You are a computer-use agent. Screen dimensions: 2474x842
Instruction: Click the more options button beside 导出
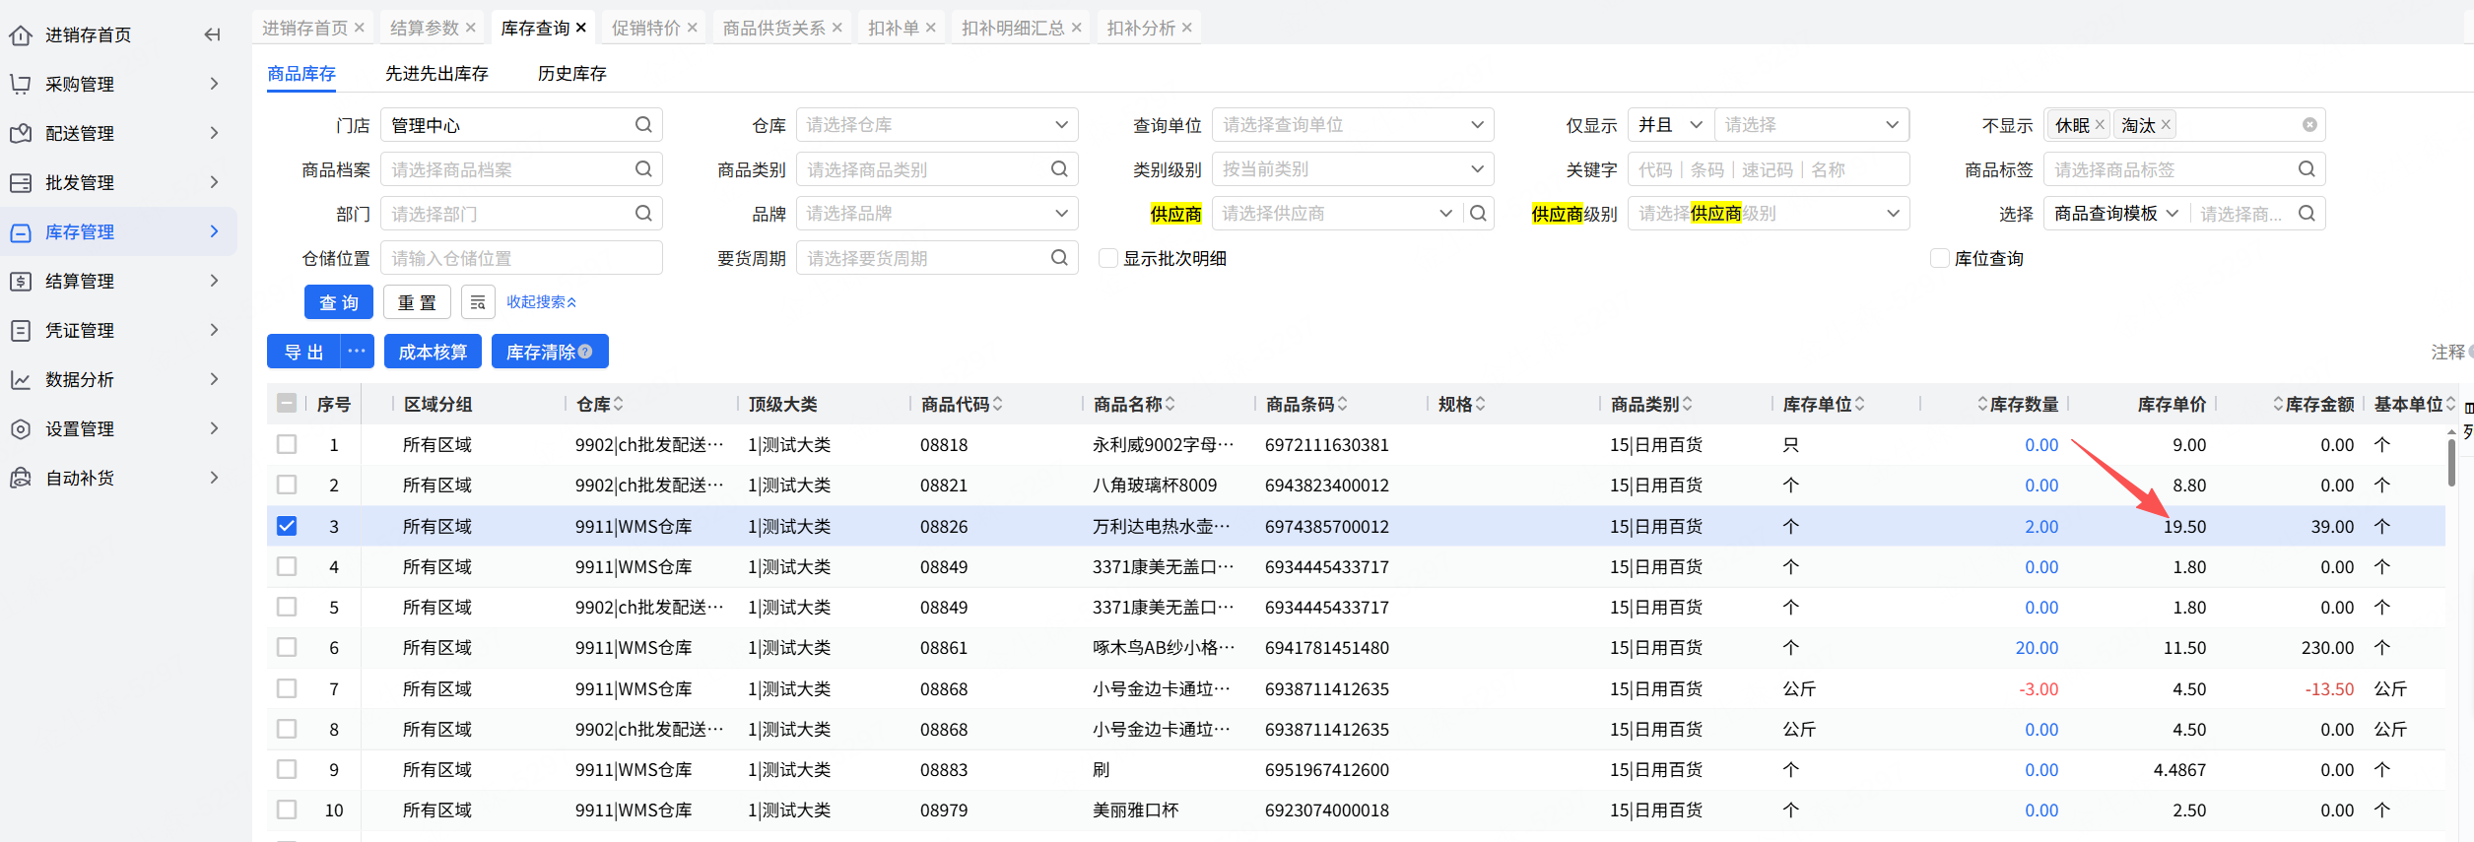point(357,352)
